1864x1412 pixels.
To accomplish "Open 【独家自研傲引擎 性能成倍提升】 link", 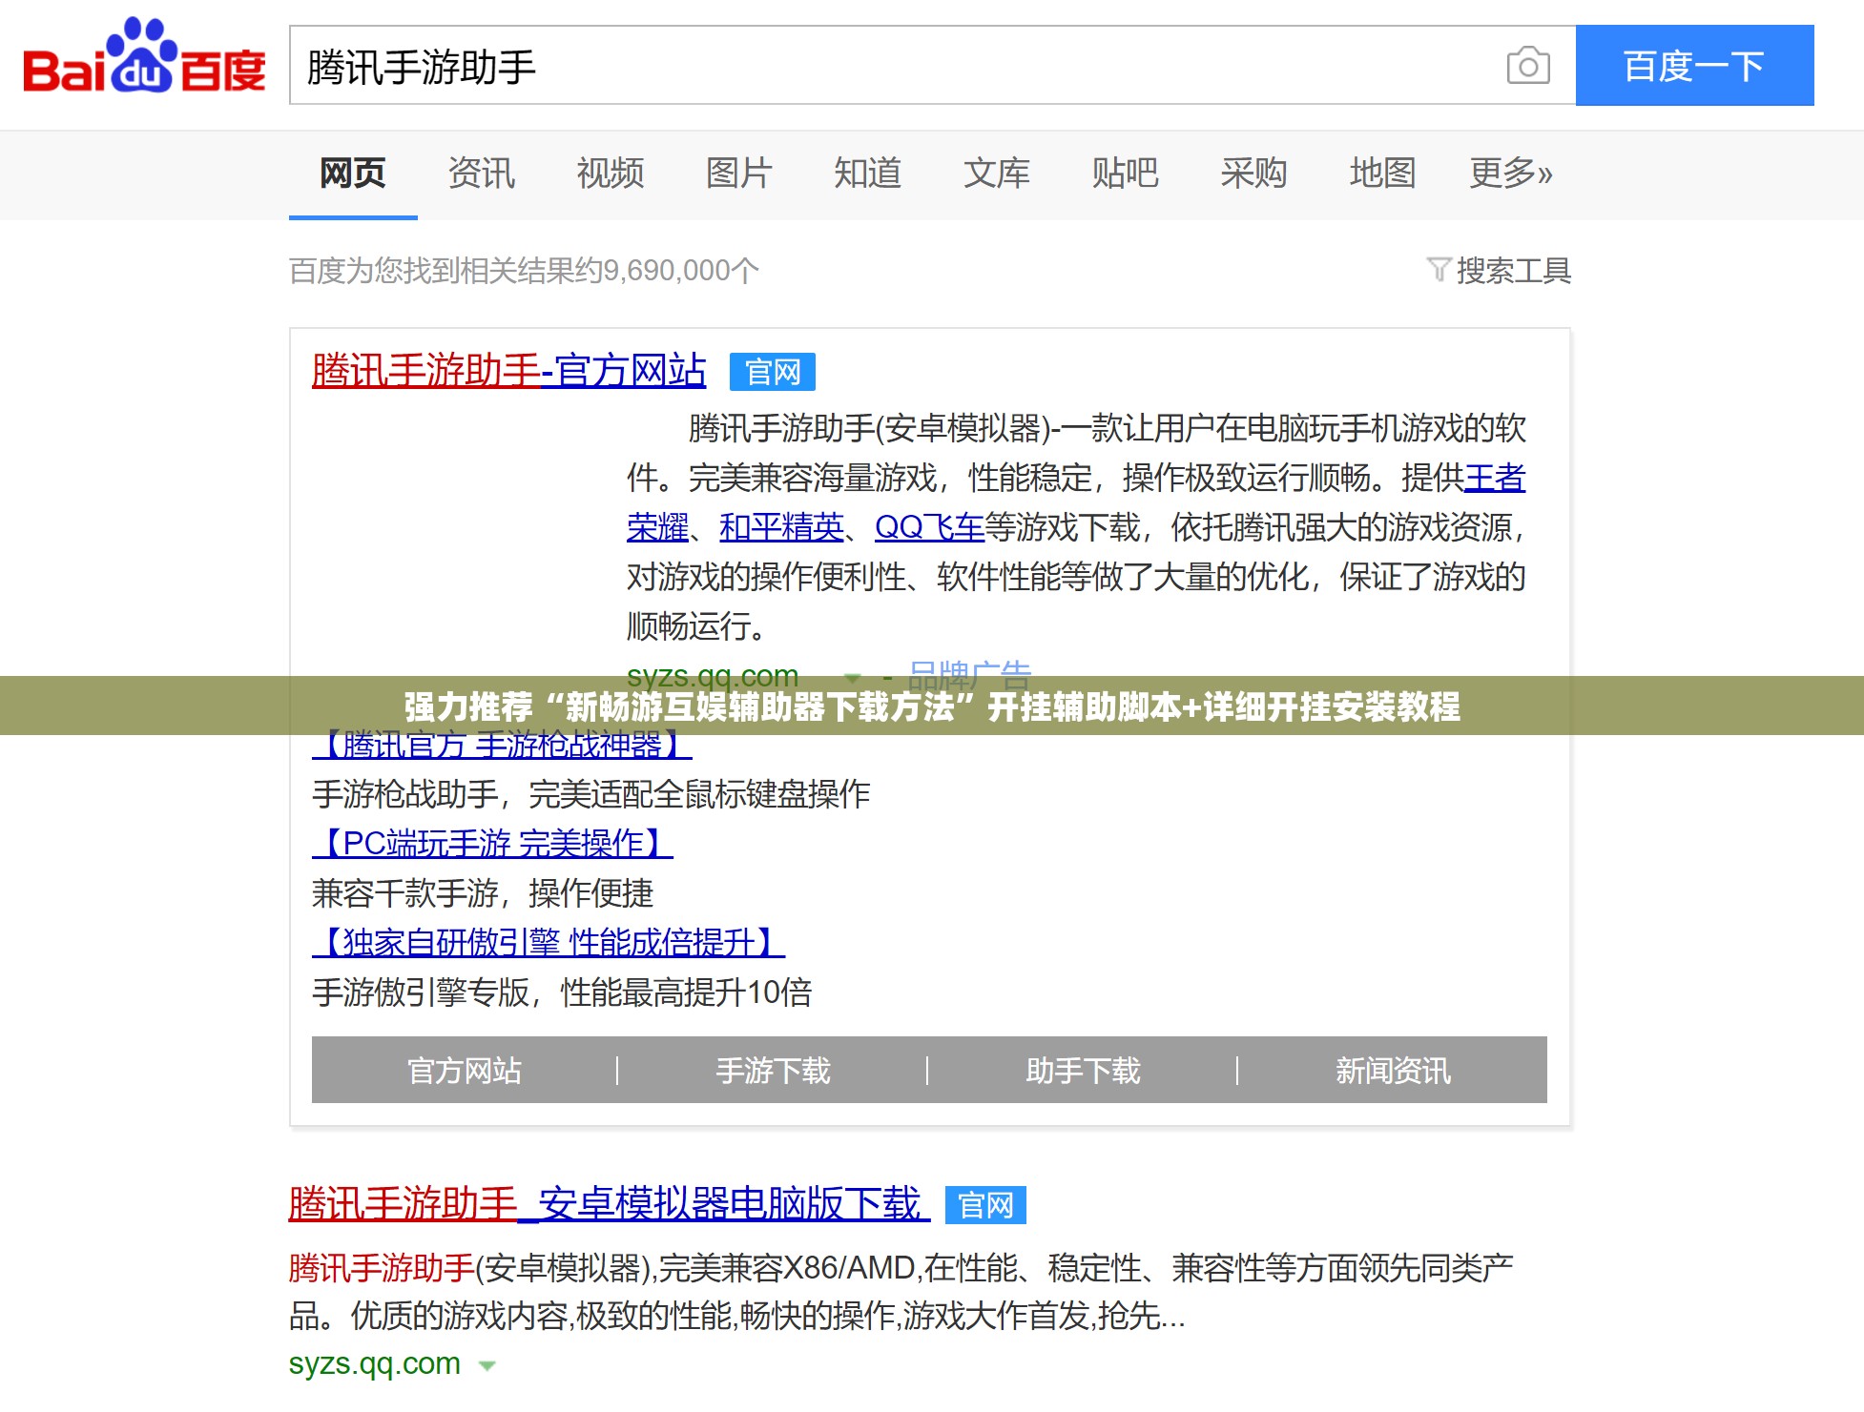I will tap(549, 943).
